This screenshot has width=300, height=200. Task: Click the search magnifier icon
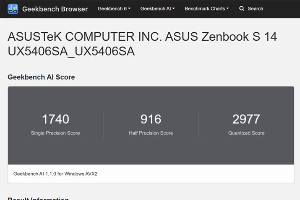coord(242,9)
